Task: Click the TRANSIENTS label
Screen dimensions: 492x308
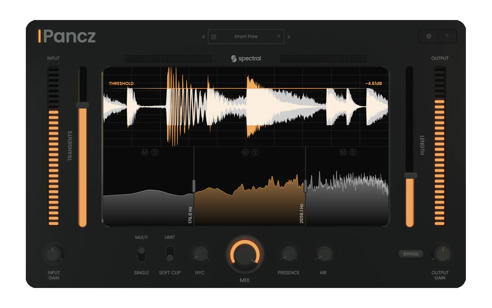Action: pos(70,146)
